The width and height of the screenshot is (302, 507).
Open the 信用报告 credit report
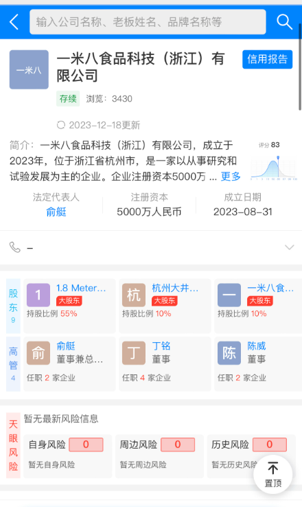268,59
